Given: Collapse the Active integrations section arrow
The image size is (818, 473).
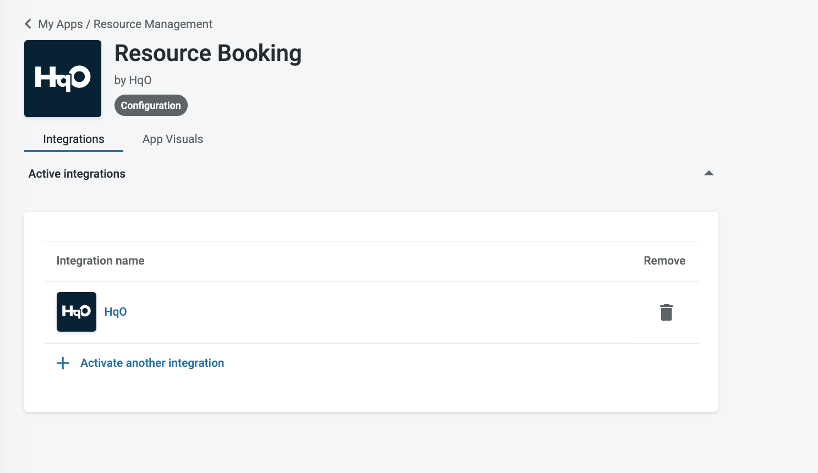Looking at the screenshot, I should pos(709,173).
